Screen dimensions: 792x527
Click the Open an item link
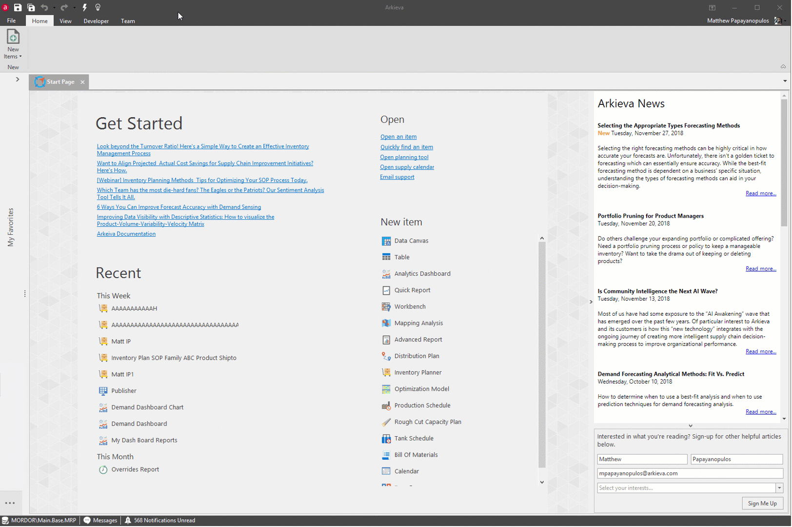[398, 137]
